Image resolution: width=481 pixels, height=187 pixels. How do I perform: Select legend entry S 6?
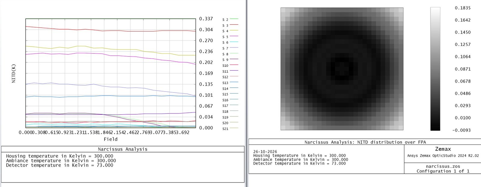point(230,42)
